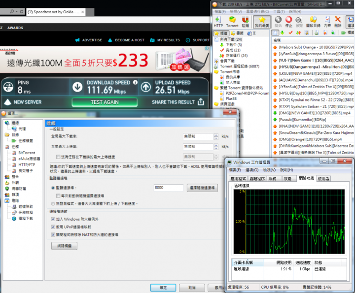Click the download arrow icon beside DOWNLOAD SPEED
Image resolution: width=355 pixels, height=293 pixels.
pyautogui.click(x=77, y=87)
